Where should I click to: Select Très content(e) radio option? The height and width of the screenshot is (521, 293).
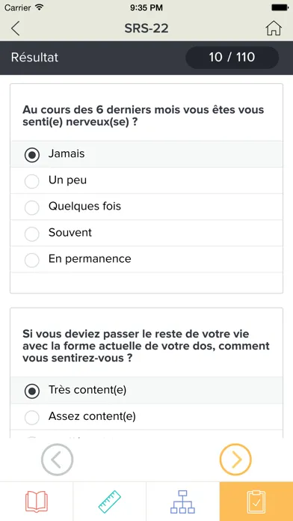[146, 391]
